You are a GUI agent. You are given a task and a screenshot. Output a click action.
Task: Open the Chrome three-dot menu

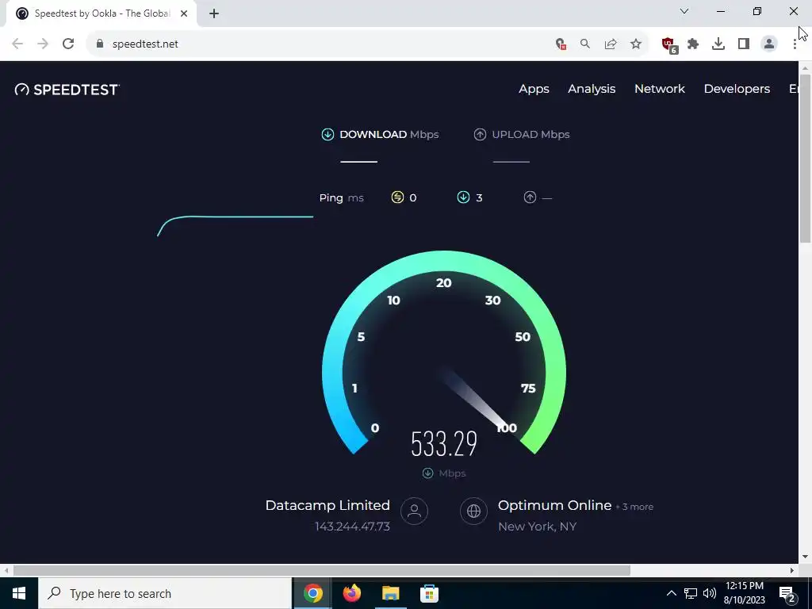tap(795, 44)
